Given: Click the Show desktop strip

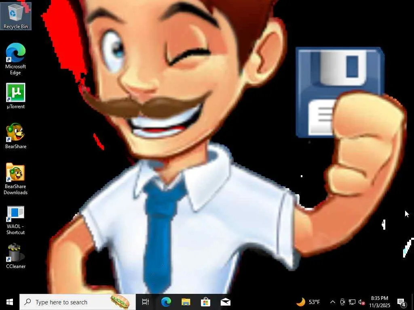Looking at the screenshot, I should 413,302.
